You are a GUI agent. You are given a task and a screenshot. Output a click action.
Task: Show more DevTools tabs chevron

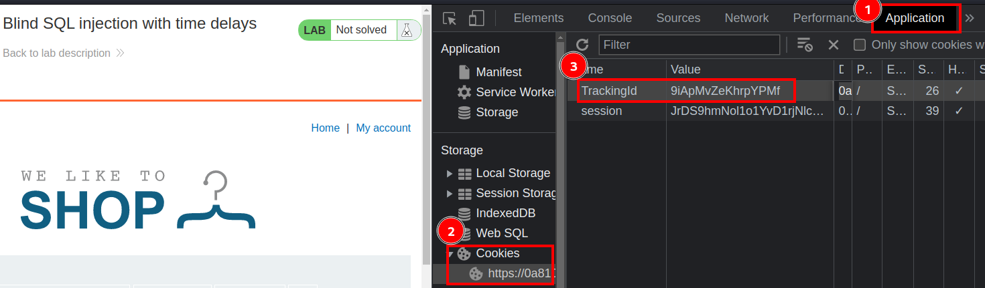tap(970, 19)
